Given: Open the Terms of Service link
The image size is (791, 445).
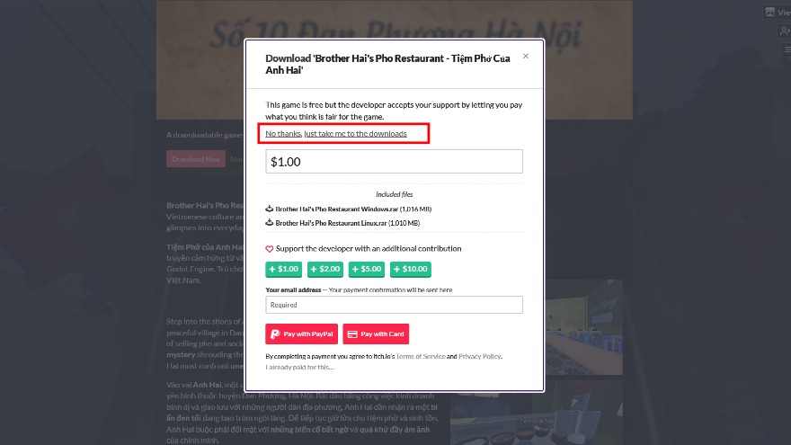Looking at the screenshot, I should 422,357.
